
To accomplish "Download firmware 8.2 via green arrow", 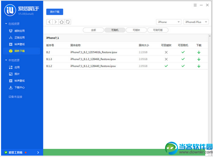I will tap(199, 52).
